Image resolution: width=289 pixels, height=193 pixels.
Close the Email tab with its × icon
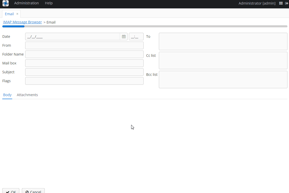[17, 14]
